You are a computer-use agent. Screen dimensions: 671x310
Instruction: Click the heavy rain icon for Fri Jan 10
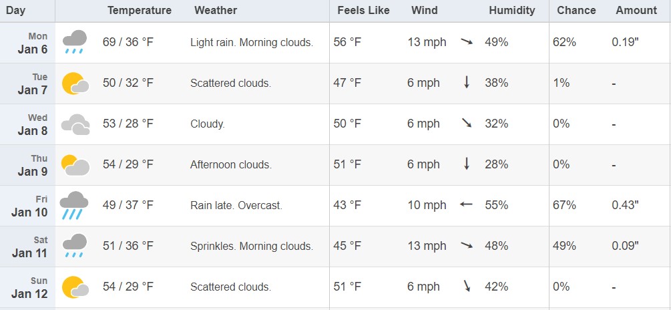(x=74, y=206)
